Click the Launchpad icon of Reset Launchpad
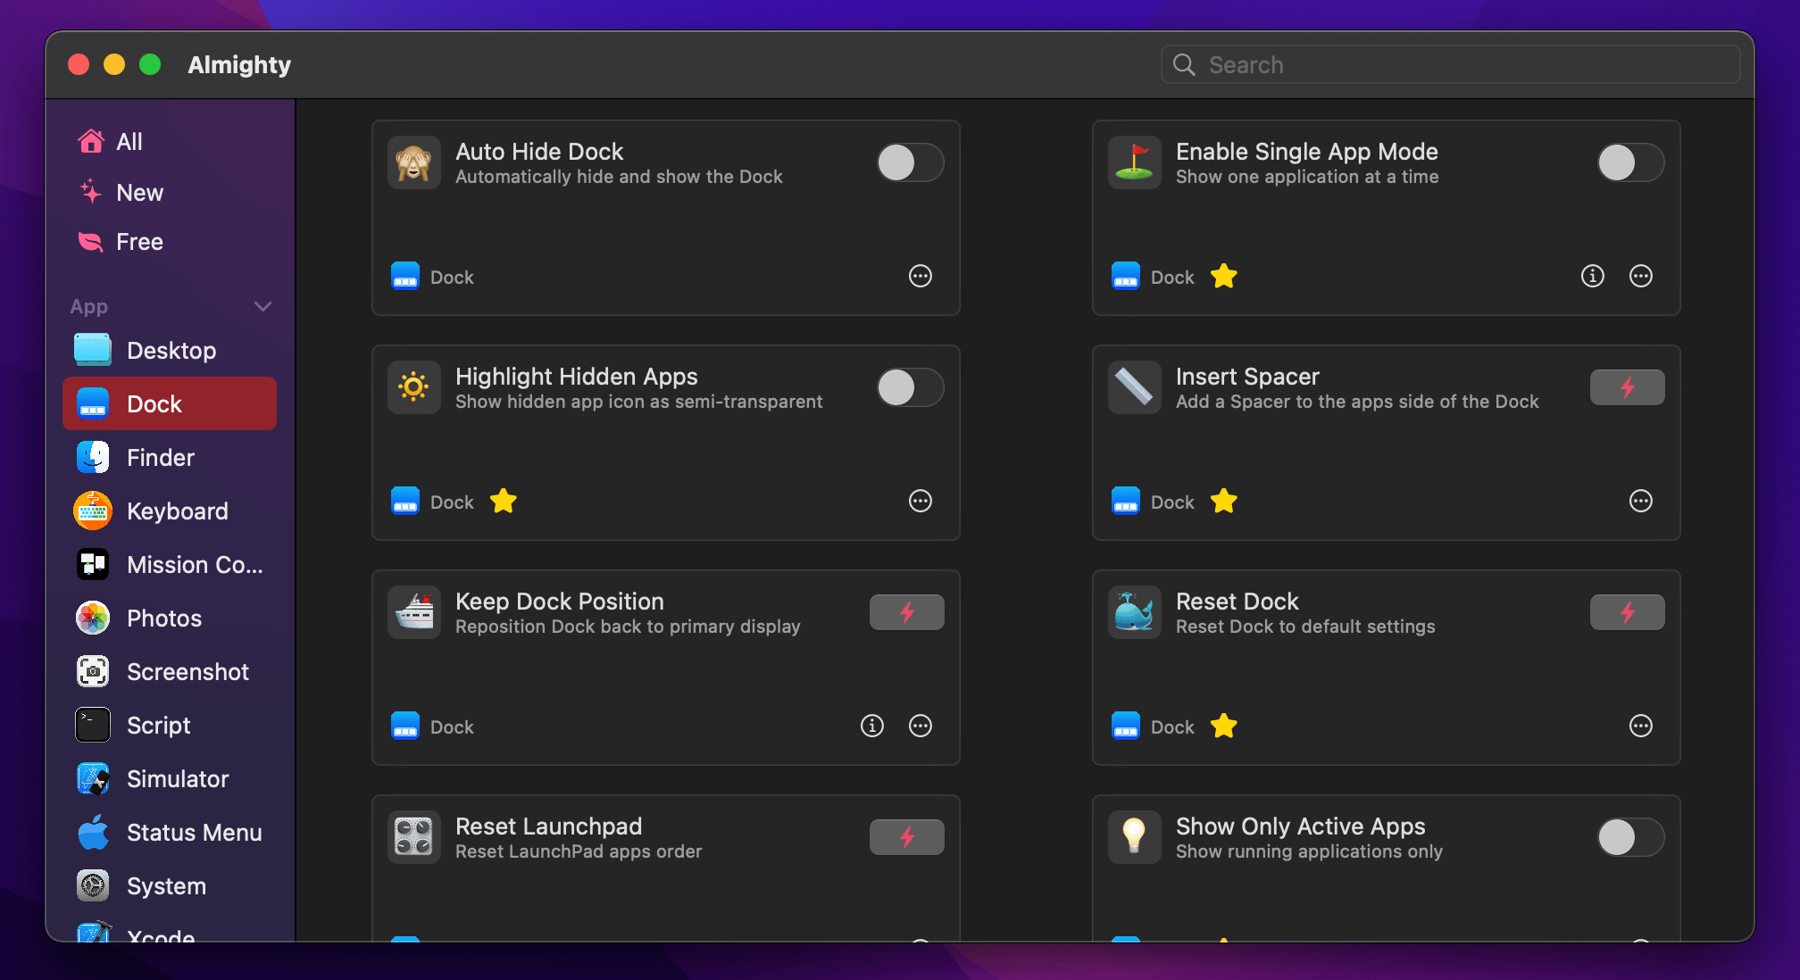This screenshot has height=980, width=1800. coord(414,837)
